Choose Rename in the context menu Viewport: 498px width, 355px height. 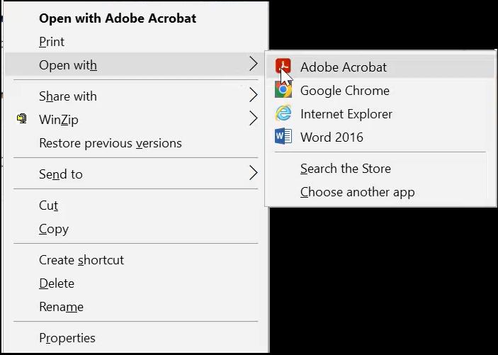pyautogui.click(x=61, y=307)
